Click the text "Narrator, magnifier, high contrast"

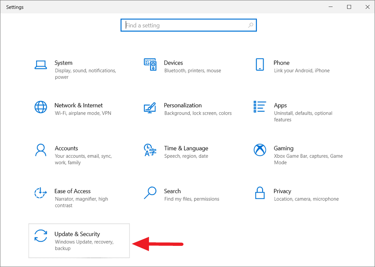[81, 202]
